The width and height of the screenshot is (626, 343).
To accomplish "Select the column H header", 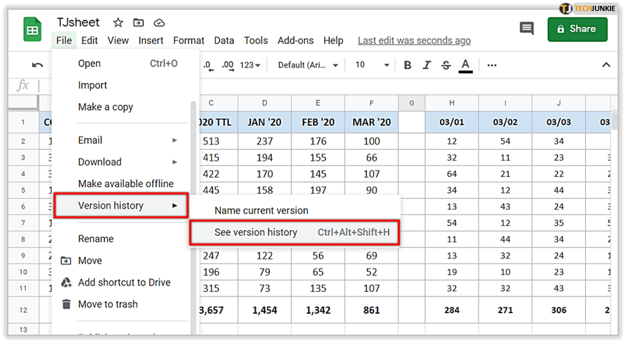I will [x=452, y=103].
